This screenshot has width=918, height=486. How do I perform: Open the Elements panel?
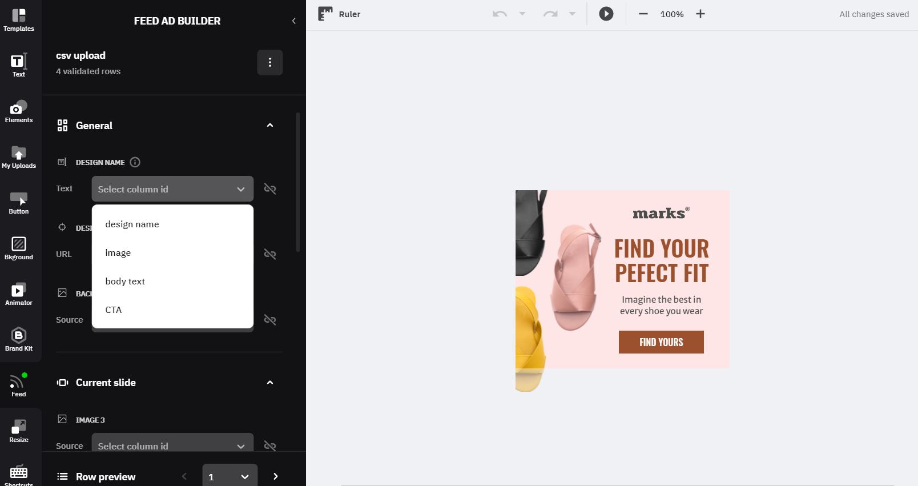pyautogui.click(x=19, y=111)
